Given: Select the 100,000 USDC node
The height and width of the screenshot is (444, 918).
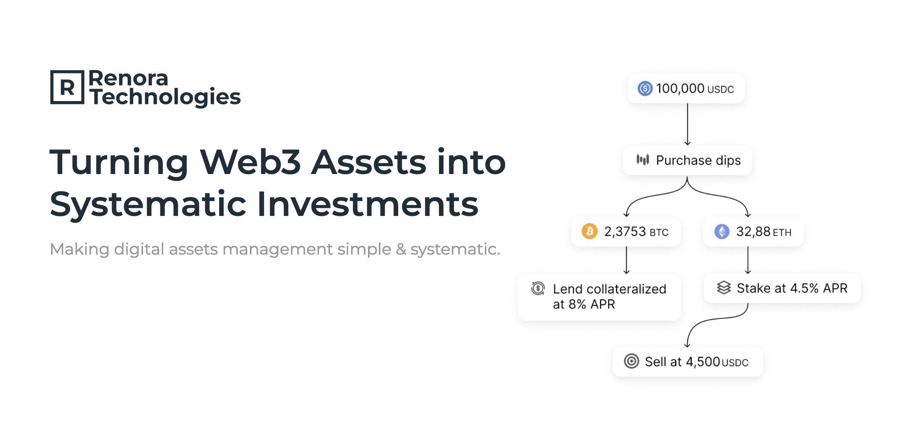Looking at the screenshot, I should [686, 88].
